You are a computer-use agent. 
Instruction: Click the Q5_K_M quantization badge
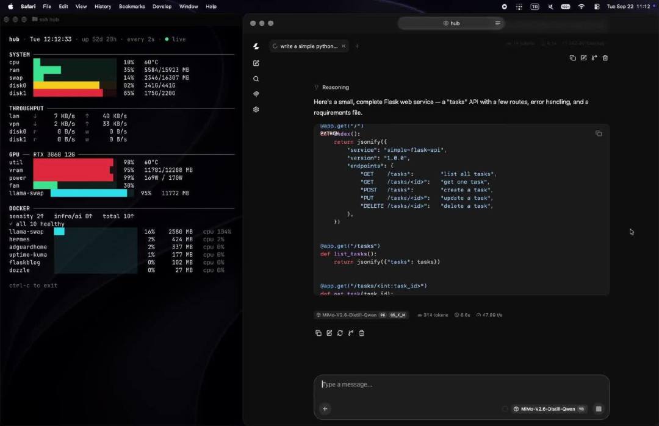[x=398, y=315]
